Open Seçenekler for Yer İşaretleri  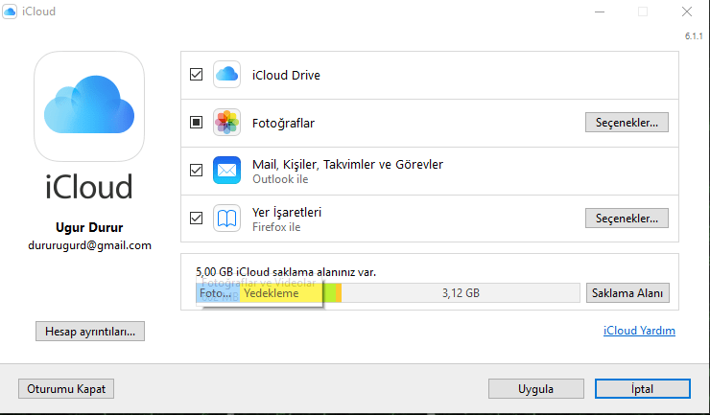(627, 219)
